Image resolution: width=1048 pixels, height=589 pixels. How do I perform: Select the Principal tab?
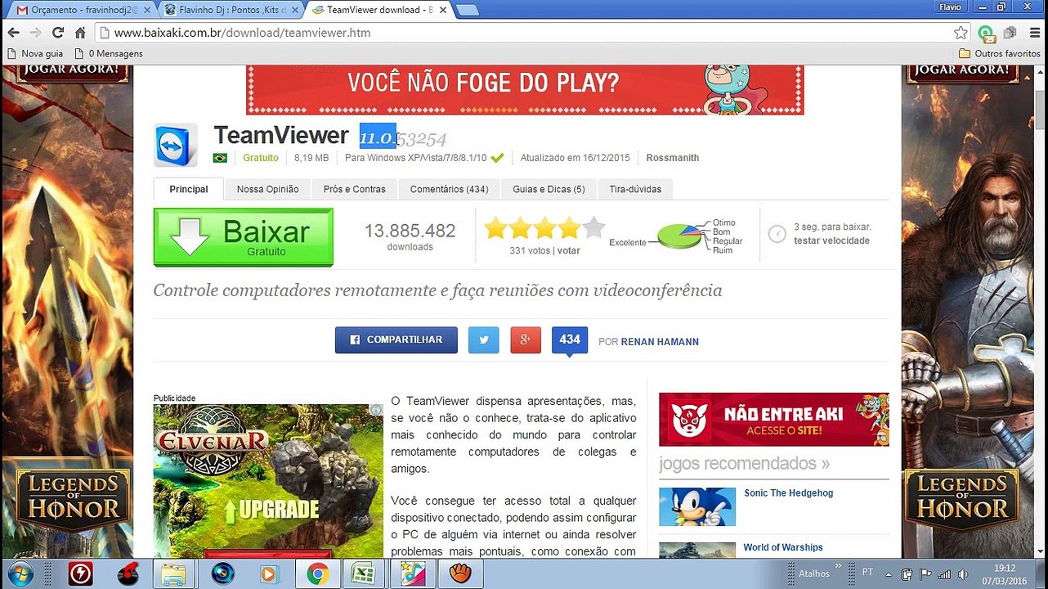tap(189, 189)
